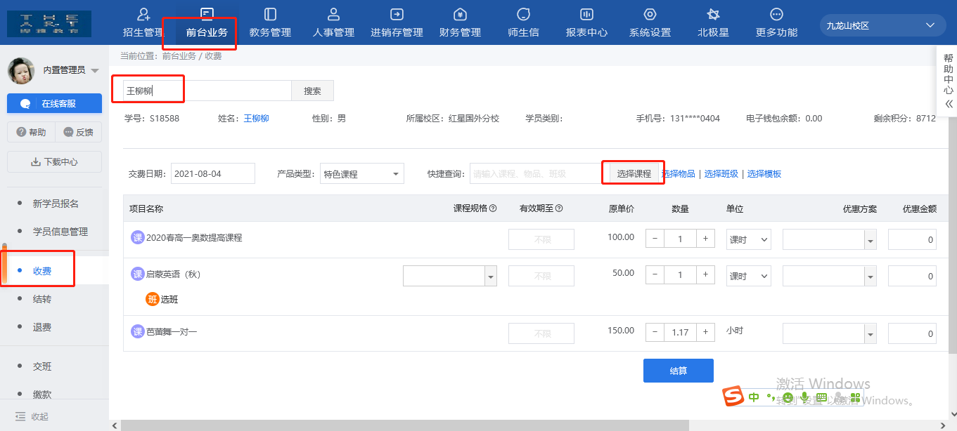Viewport: 957px width, 431px height.
Task: Open 产品类型 特色课程 dropdown
Action: coord(362,173)
